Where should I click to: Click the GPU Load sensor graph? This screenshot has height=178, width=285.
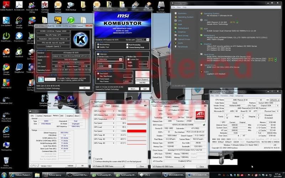point(136,127)
